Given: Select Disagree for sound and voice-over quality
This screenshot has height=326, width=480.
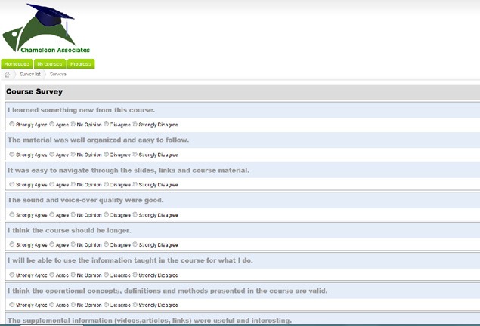Looking at the screenshot, I should point(107,214).
